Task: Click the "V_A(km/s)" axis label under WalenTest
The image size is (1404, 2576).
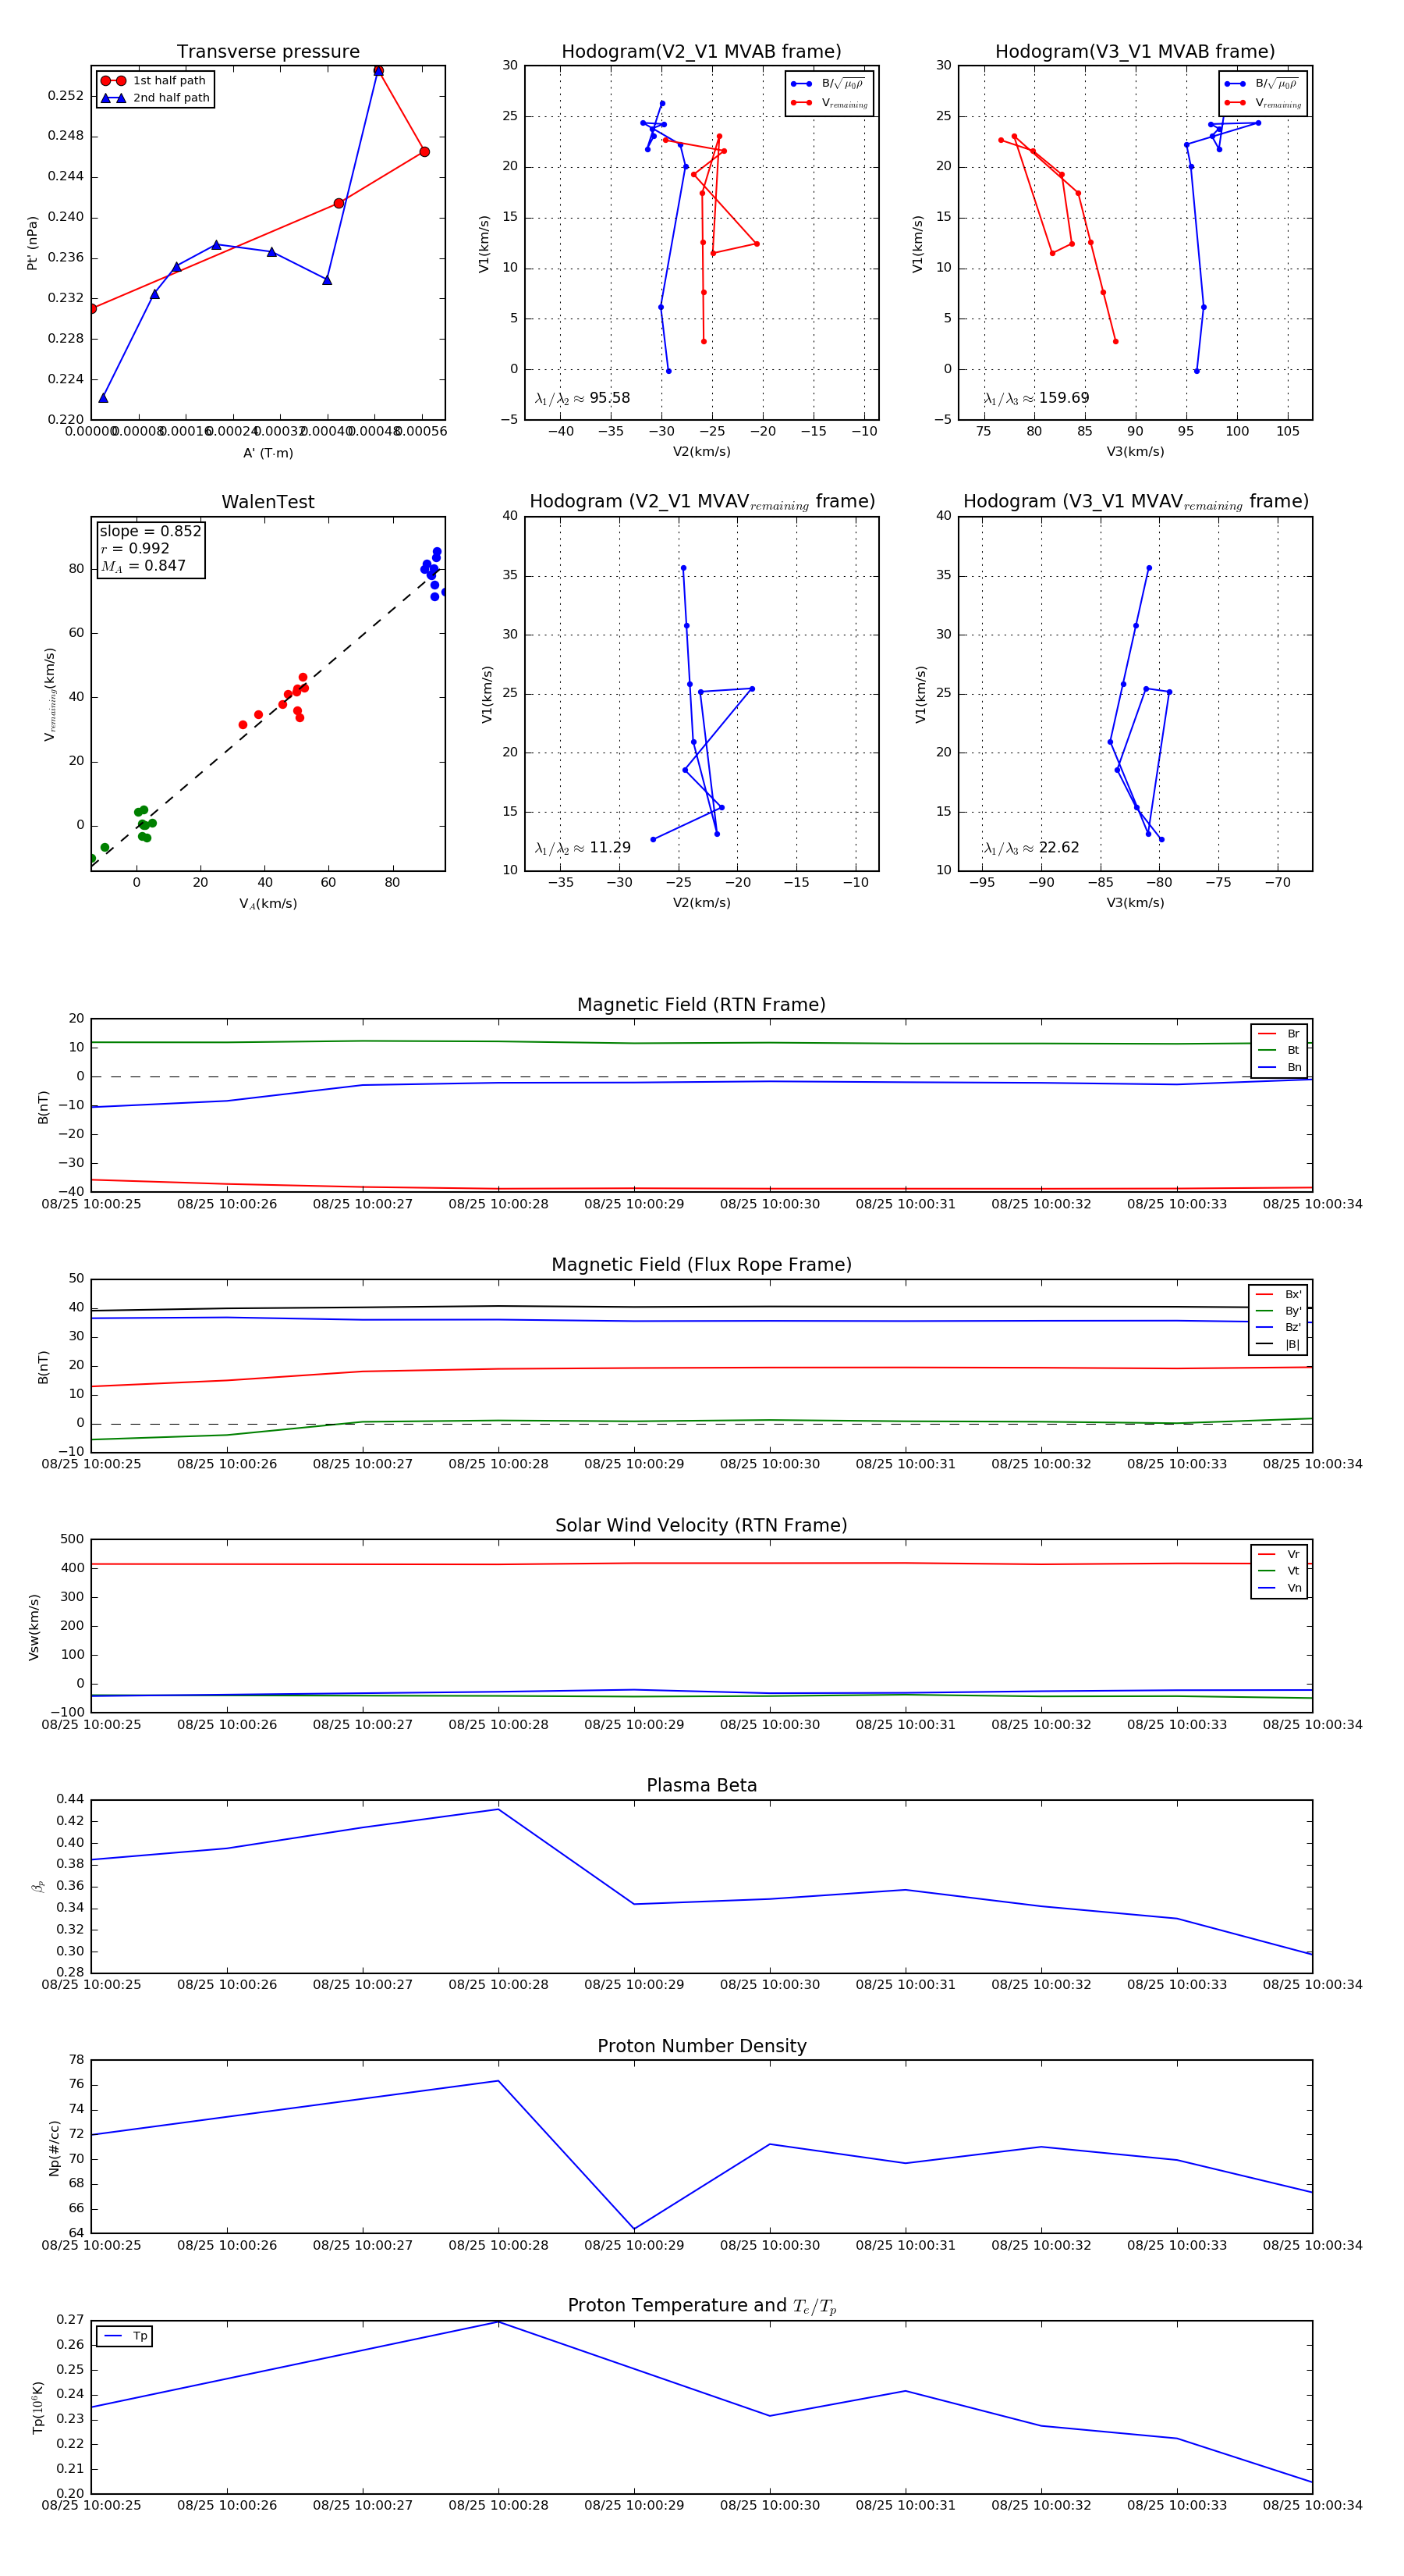Action: (268, 904)
